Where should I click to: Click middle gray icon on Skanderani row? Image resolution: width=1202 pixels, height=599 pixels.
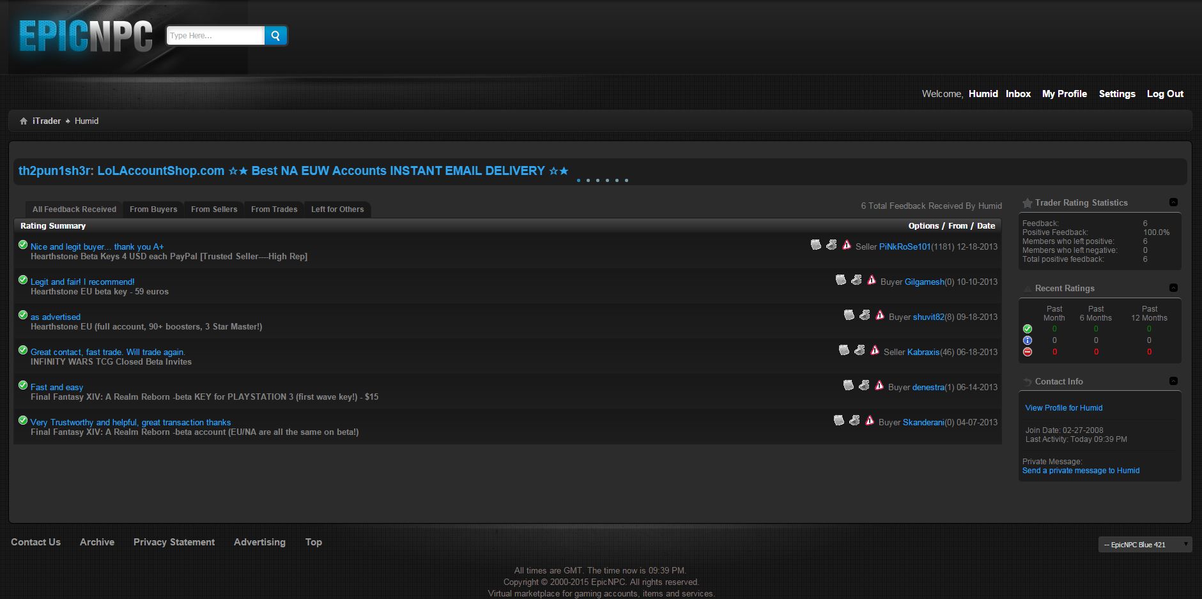pyautogui.click(x=854, y=420)
